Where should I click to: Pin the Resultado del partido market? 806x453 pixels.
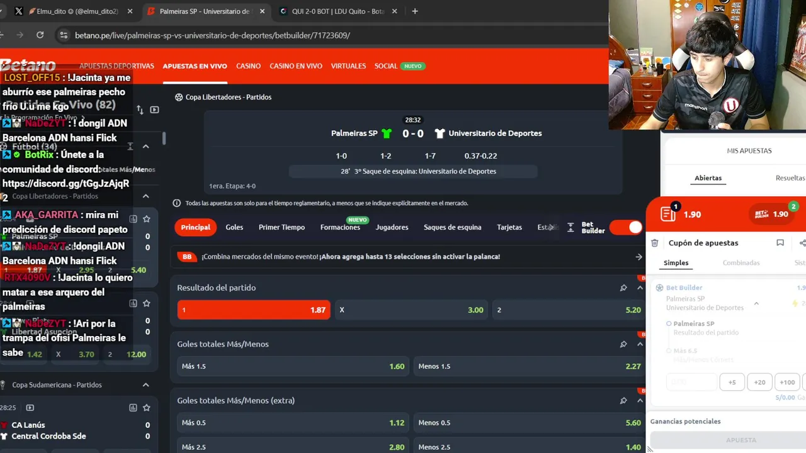click(623, 288)
